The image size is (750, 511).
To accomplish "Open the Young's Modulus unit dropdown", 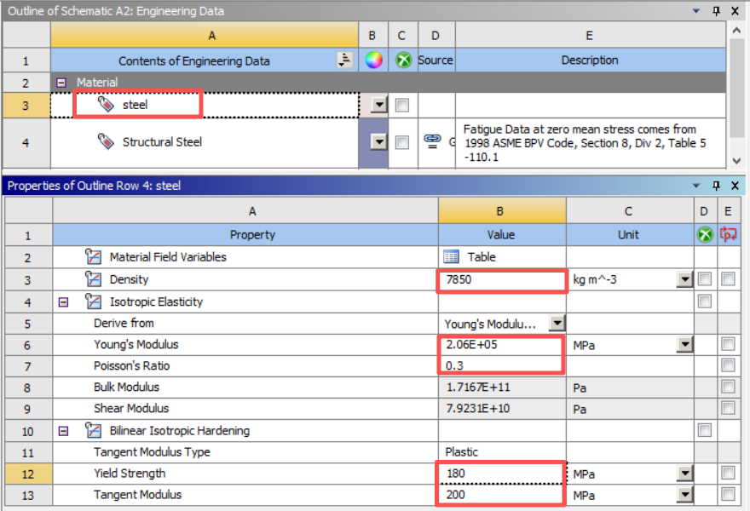I will (685, 344).
